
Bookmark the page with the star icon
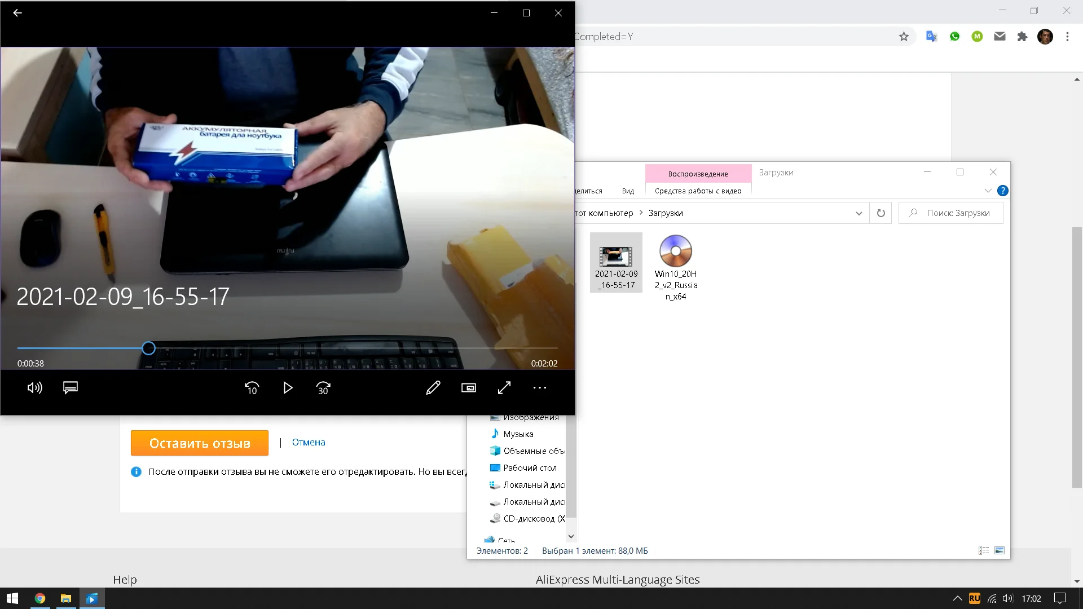[904, 37]
